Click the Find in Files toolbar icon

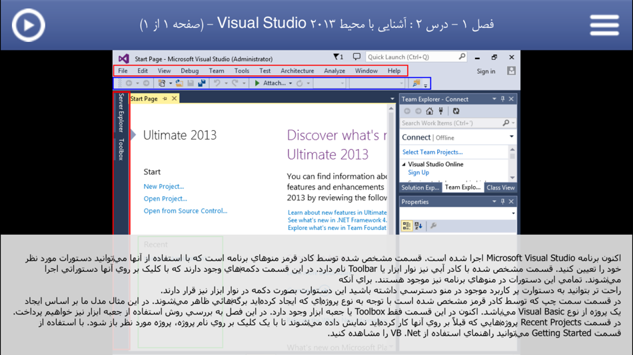click(x=416, y=83)
